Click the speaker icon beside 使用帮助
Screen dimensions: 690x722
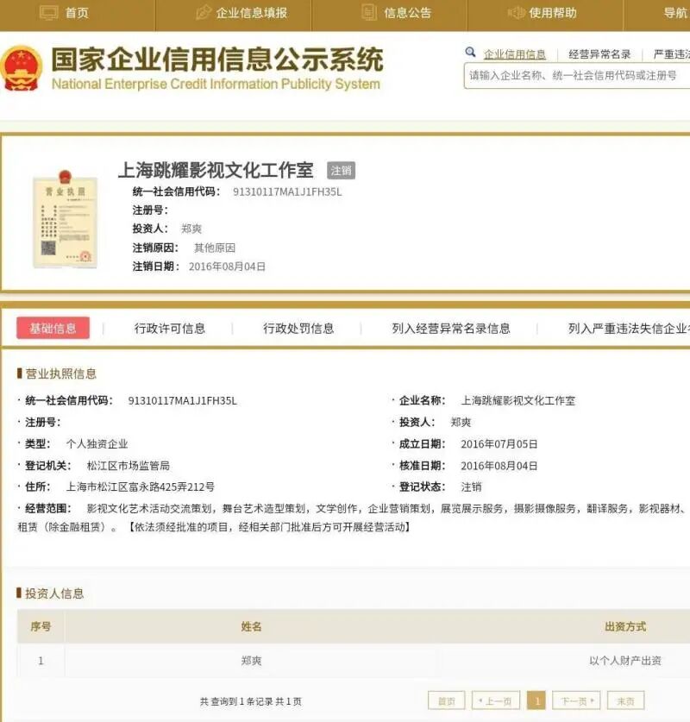pyautogui.click(x=517, y=12)
